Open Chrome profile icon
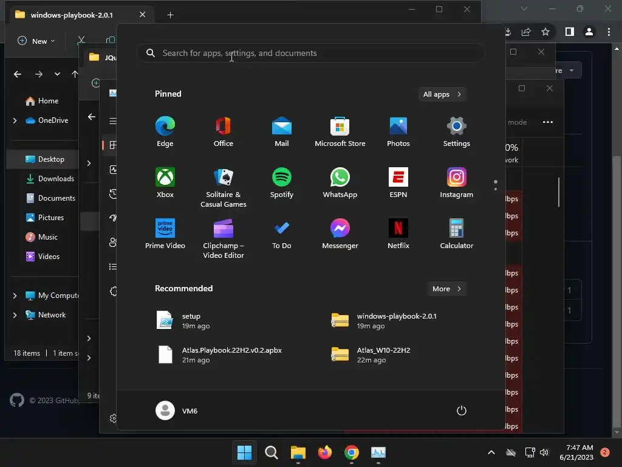The image size is (622, 467). [589, 32]
